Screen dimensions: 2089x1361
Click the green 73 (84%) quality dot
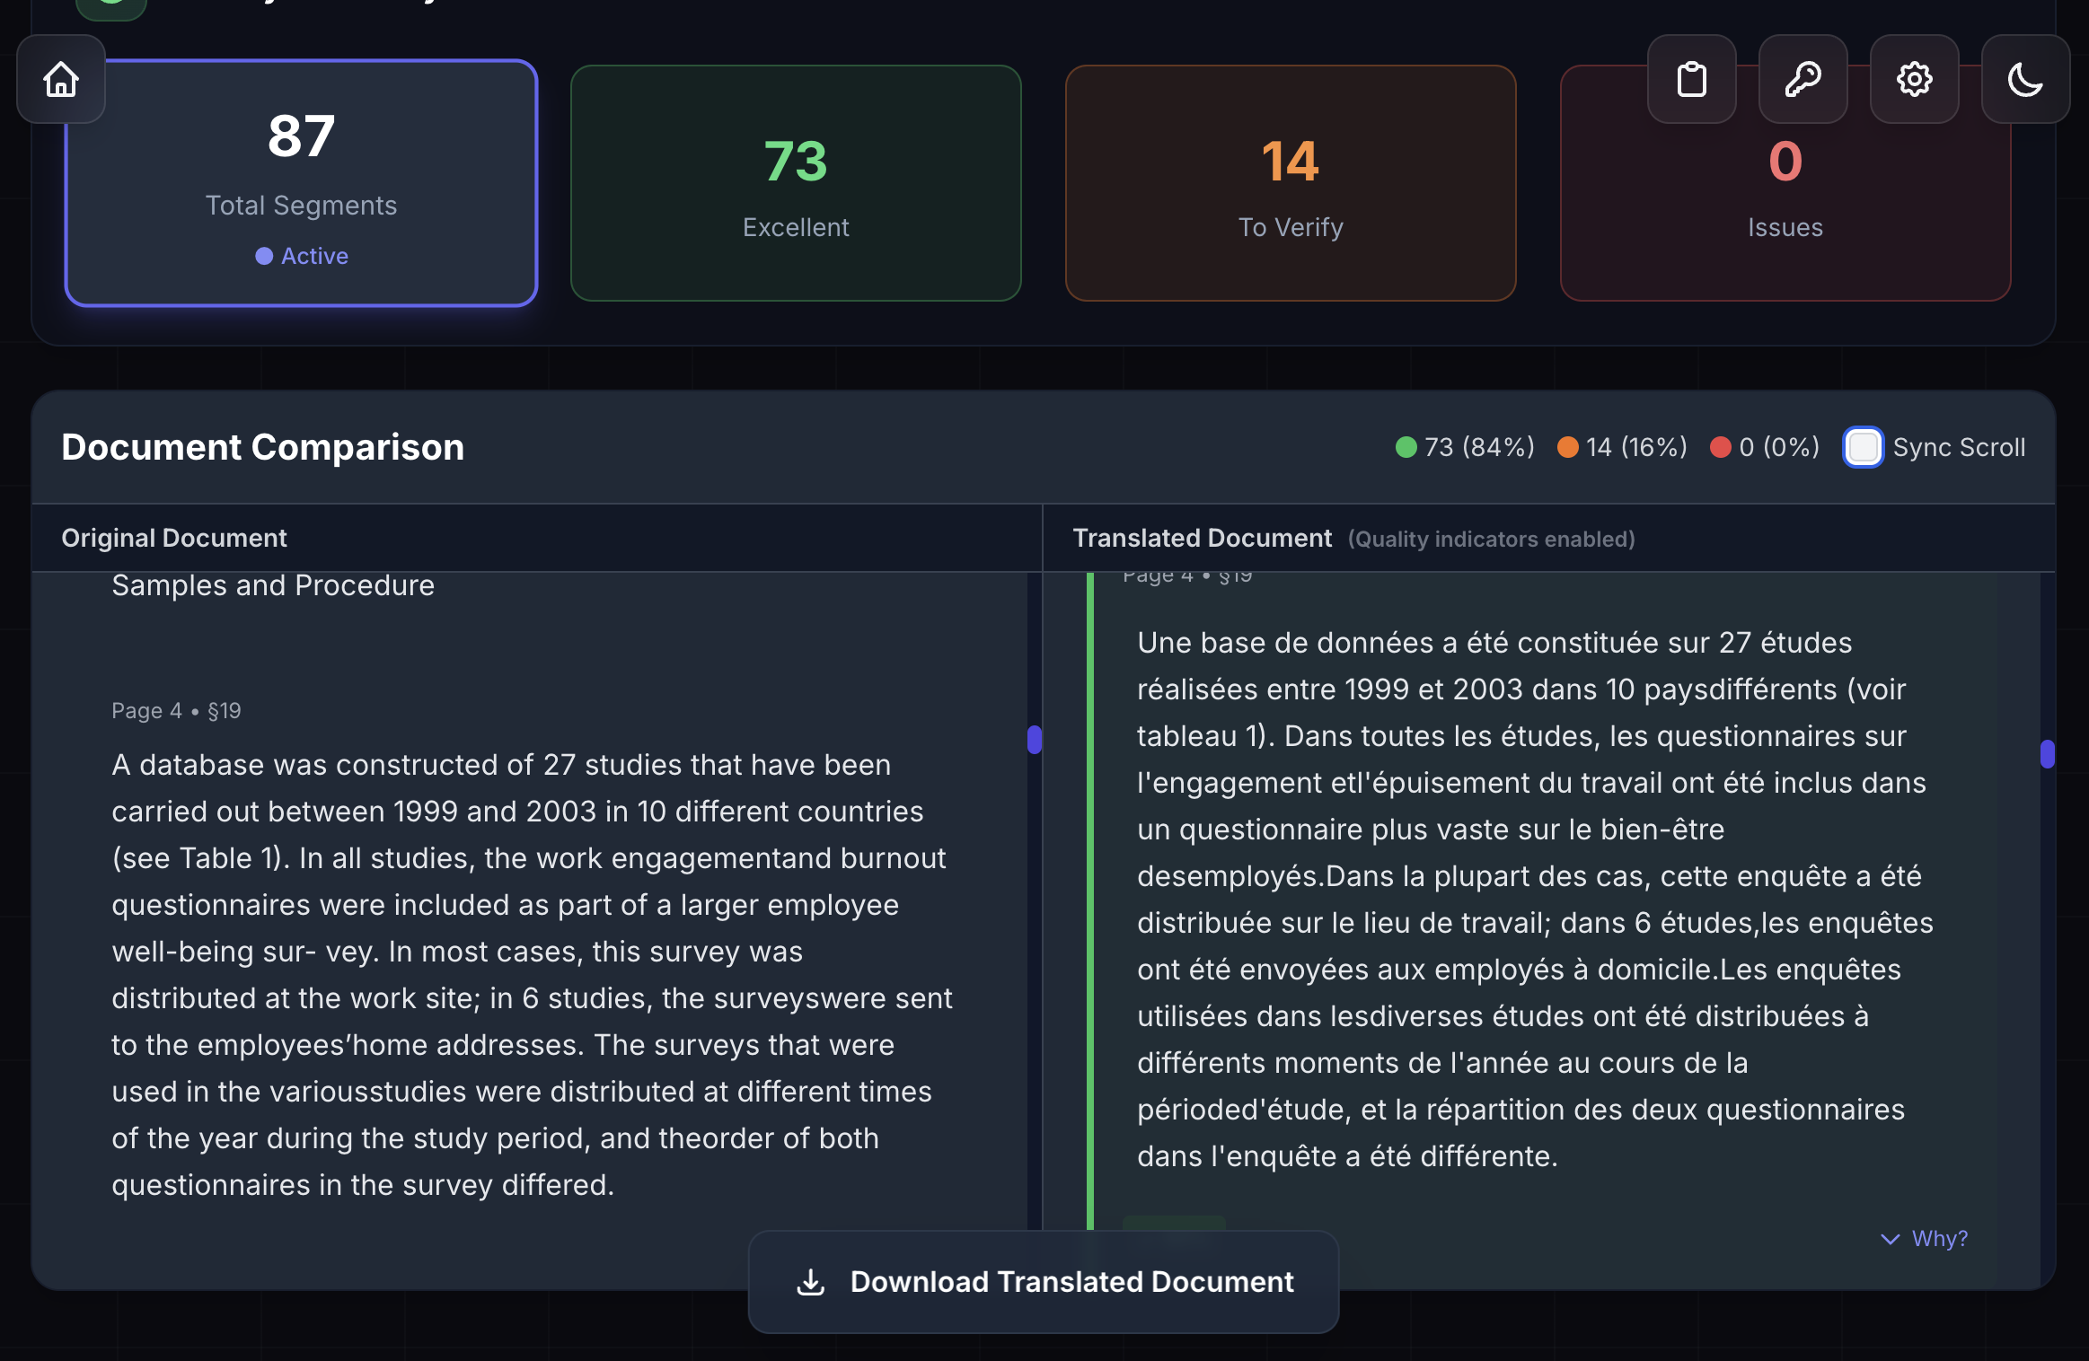coord(1406,446)
